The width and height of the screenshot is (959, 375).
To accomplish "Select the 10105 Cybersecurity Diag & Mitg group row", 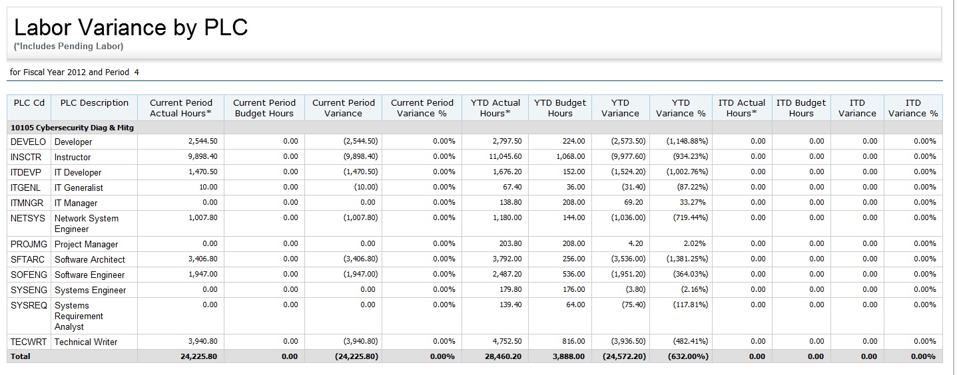I will pyautogui.click(x=72, y=128).
